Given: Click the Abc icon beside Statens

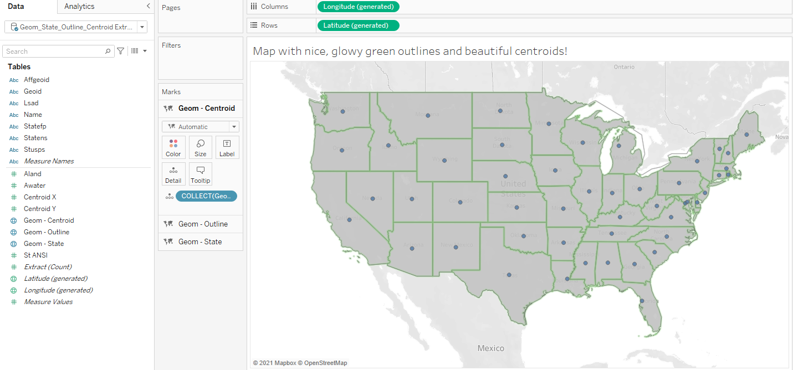Looking at the screenshot, I should point(14,138).
